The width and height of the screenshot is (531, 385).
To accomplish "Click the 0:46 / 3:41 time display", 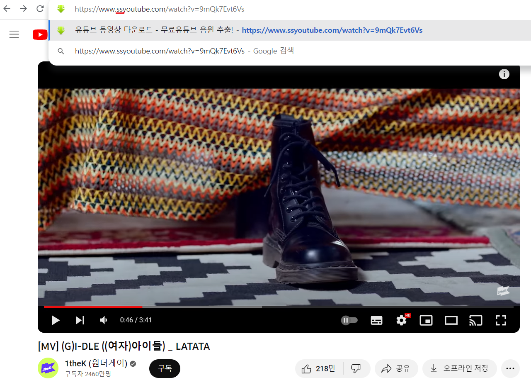I will pos(136,320).
